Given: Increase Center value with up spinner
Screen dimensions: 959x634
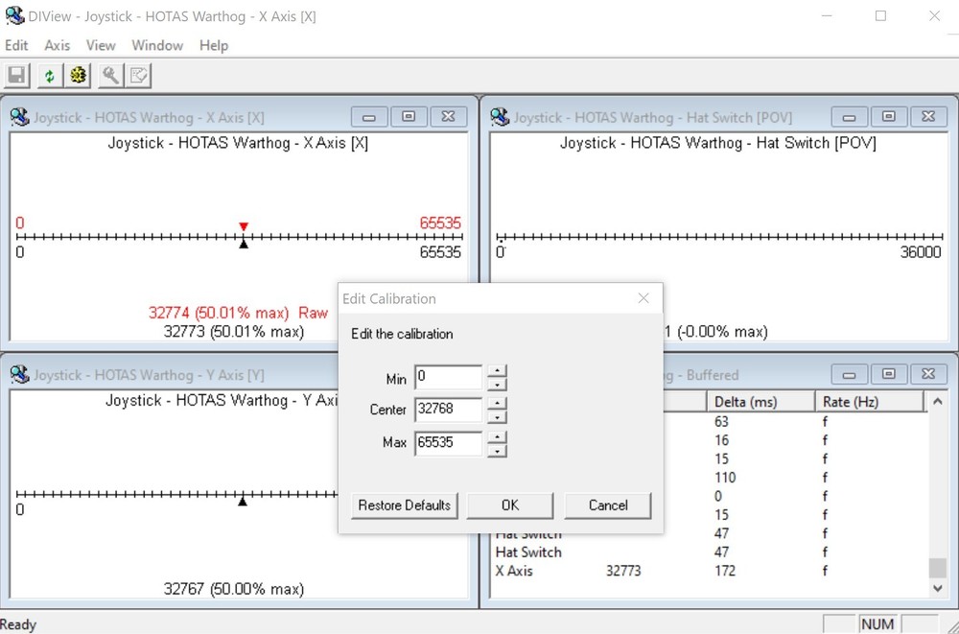Looking at the screenshot, I should click(x=497, y=403).
